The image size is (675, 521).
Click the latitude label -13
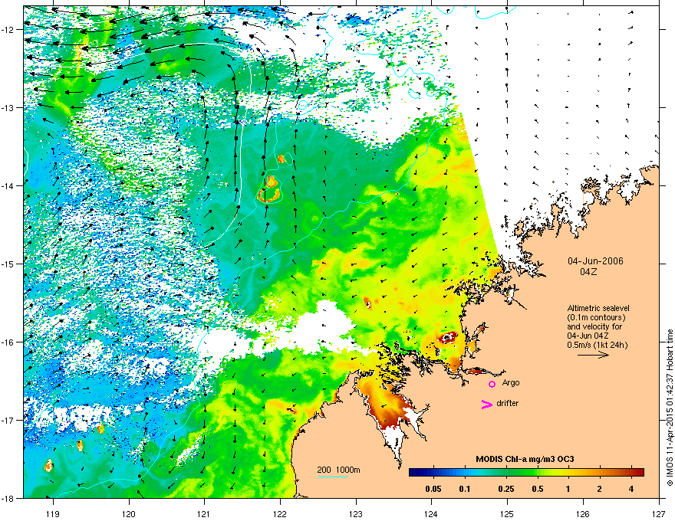[x=8, y=107]
